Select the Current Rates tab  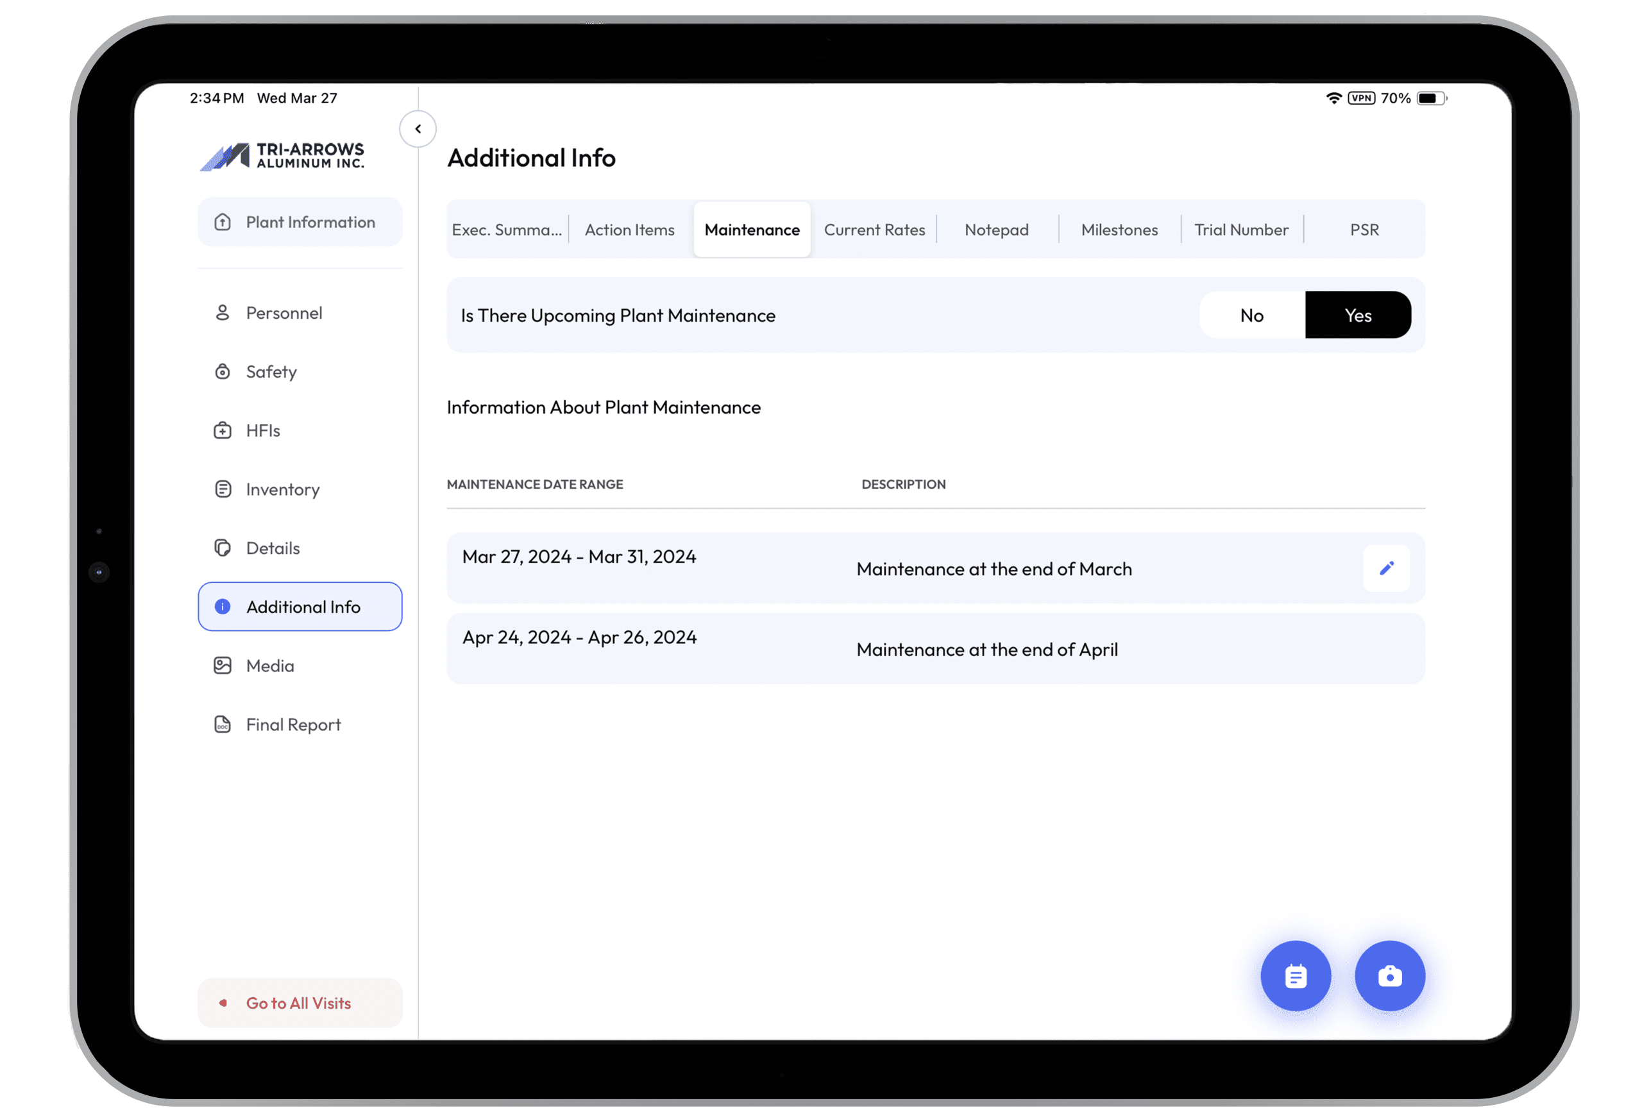click(875, 230)
